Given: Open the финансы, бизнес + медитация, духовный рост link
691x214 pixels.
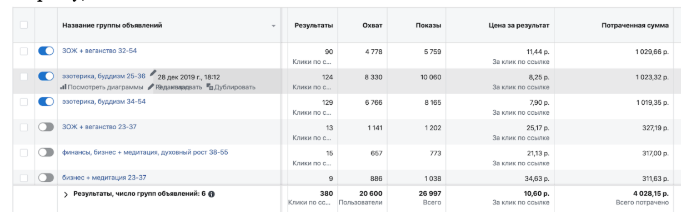Looking at the screenshot, I should coord(145,152).
